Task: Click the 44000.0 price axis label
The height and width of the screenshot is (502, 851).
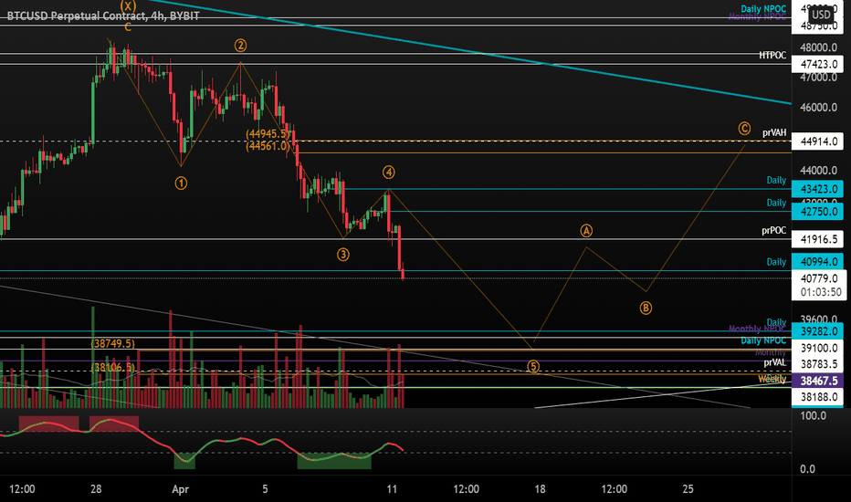Action: pyautogui.click(x=818, y=171)
